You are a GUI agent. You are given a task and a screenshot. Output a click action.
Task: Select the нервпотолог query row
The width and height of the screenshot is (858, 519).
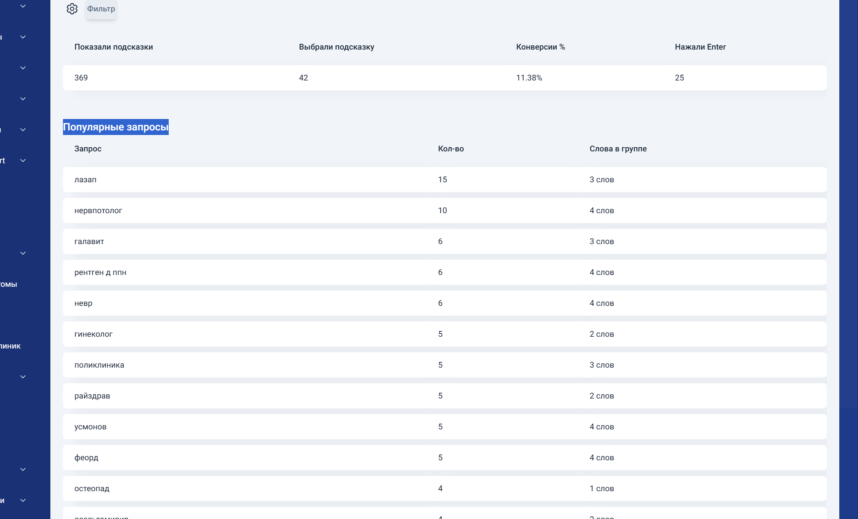tap(445, 210)
